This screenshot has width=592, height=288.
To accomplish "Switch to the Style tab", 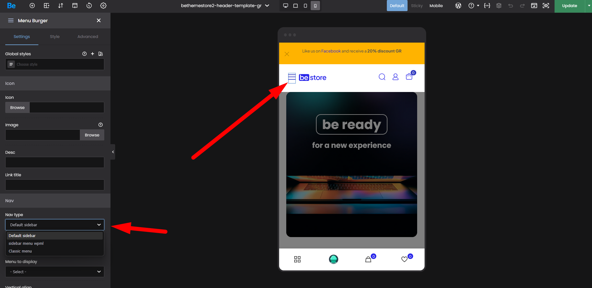I will click(55, 36).
